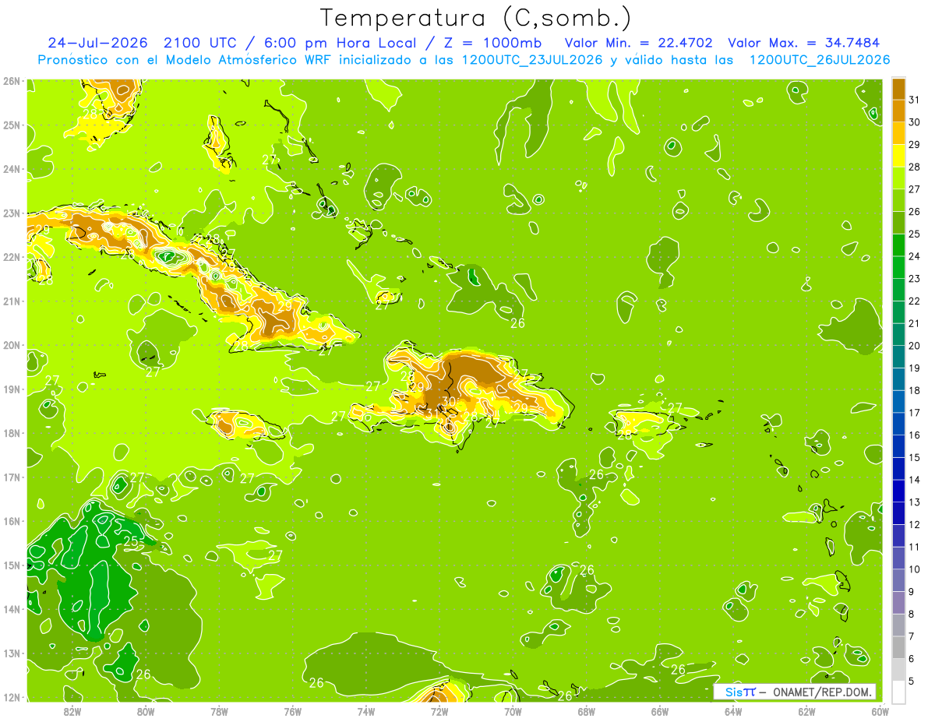Click the 22N latitude axis label
935x722 pixels.
(x=12, y=257)
